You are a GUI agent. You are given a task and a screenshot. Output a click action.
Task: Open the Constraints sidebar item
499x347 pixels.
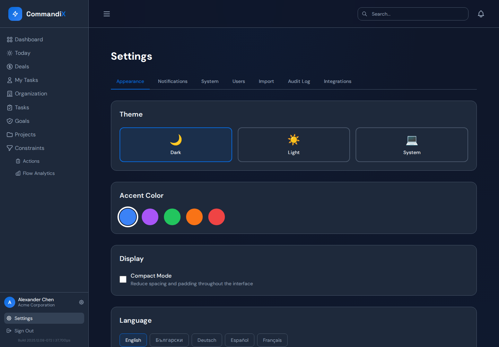click(44, 148)
